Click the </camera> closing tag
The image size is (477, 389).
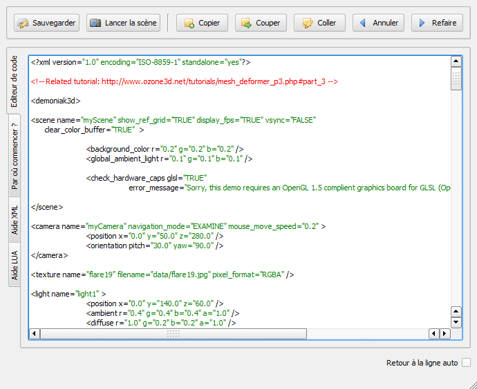coord(49,255)
